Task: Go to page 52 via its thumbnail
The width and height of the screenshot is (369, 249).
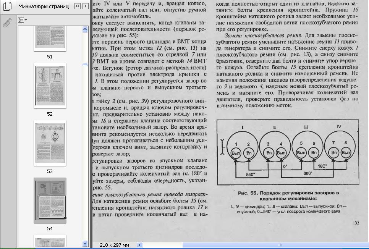Action: [x=50, y=86]
